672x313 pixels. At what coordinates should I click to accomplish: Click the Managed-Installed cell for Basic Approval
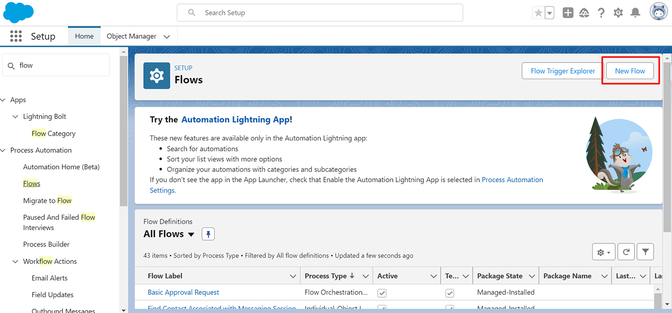(x=506, y=292)
